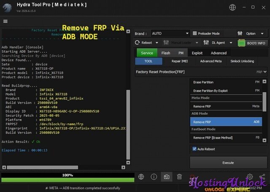The height and width of the screenshot is (192, 270).
Task: Click the info circle icon
Action: (x=154, y=177)
